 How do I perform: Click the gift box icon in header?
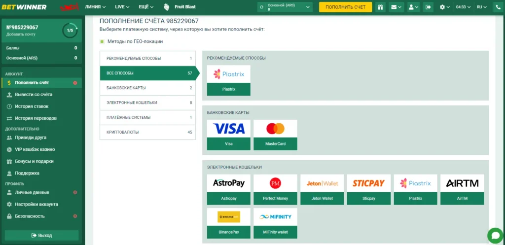(x=380, y=7)
